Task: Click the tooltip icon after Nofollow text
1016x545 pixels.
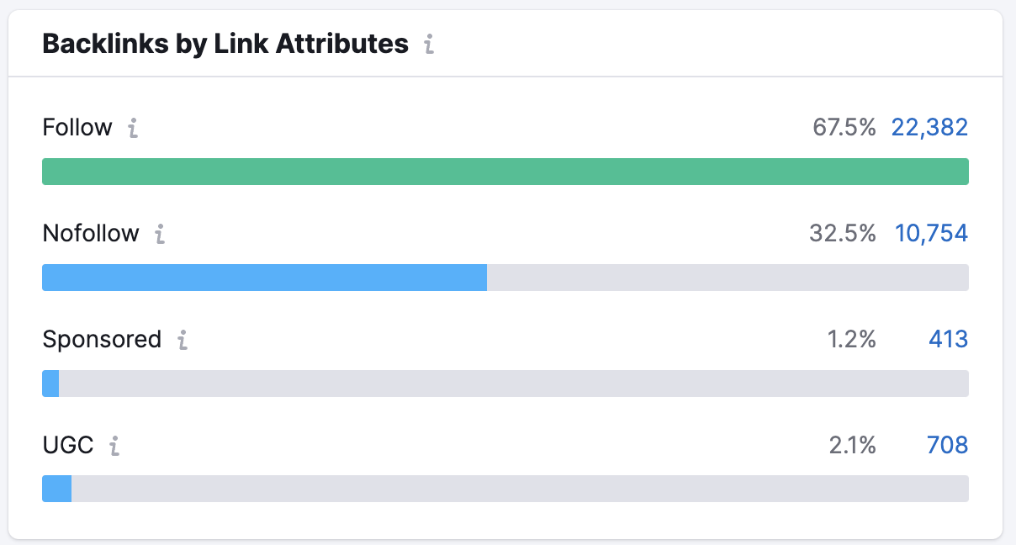Action: (160, 235)
